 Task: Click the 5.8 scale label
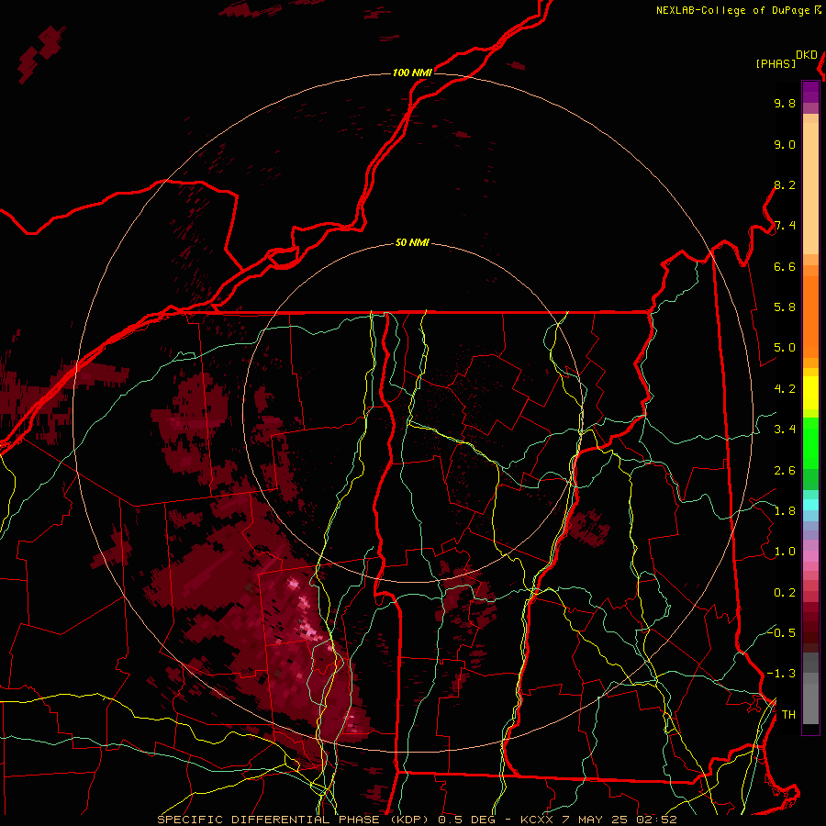pos(785,307)
